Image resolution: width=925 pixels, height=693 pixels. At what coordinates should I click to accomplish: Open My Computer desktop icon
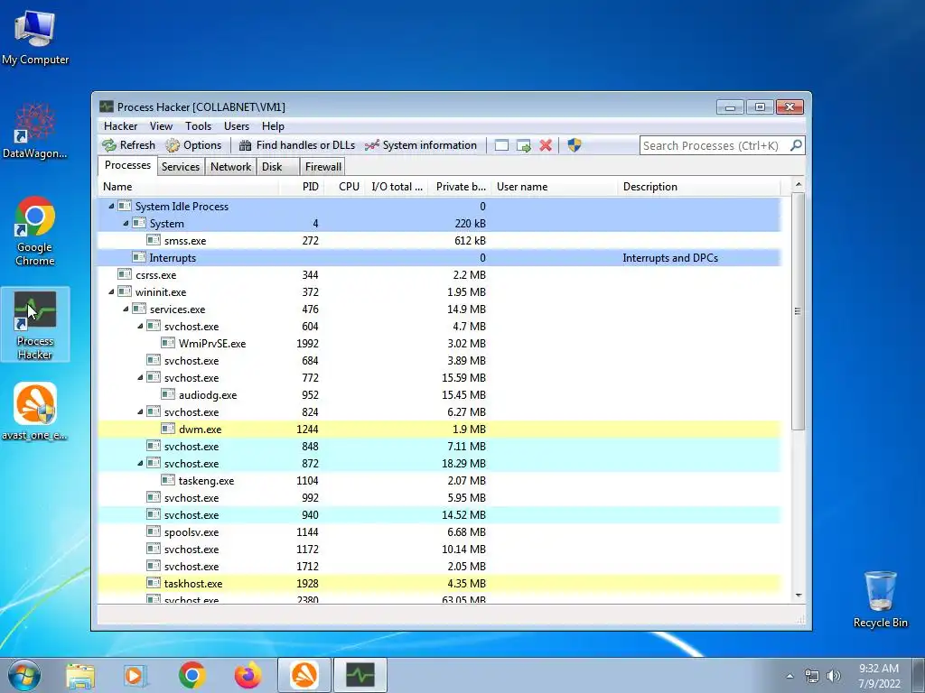(x=35, y=36)
